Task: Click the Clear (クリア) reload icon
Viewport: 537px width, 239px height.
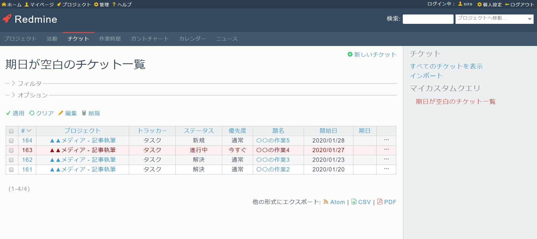Action: pyautogui.click(x=32, y=113)
